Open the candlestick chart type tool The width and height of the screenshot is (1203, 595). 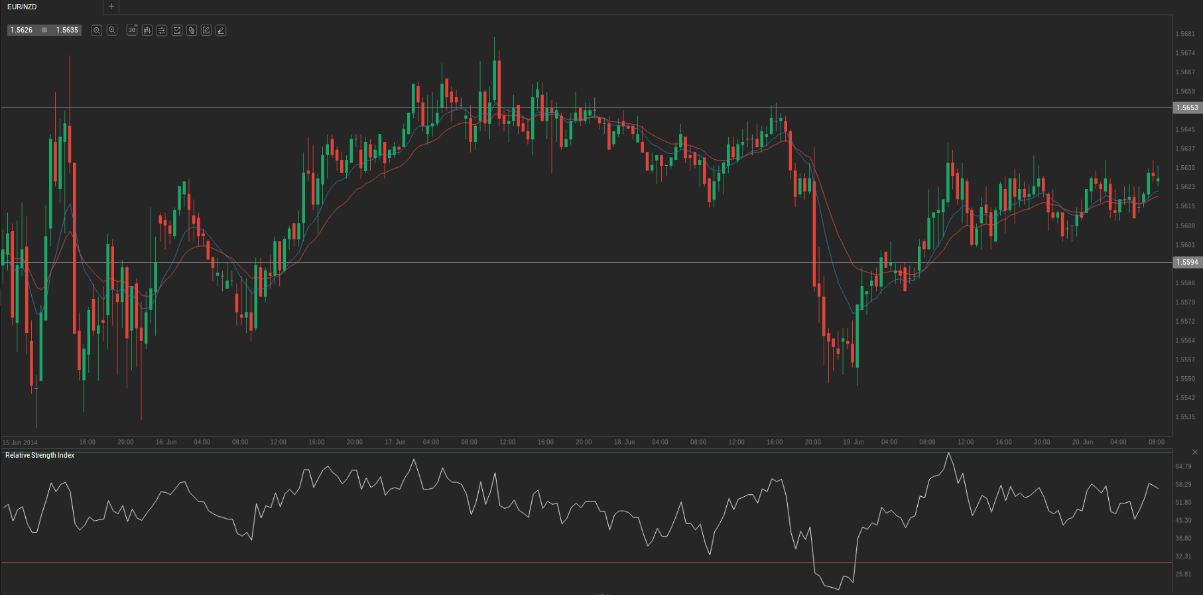[x=147, y=31]
